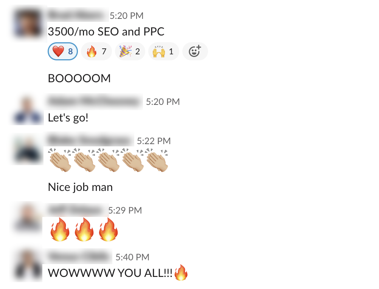Click sender name above the clapping emojis
Screen dimensions: 379x289
coord(90,140)
